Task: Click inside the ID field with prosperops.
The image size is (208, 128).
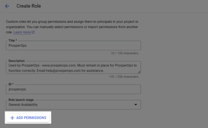Action: pos(74,89)
